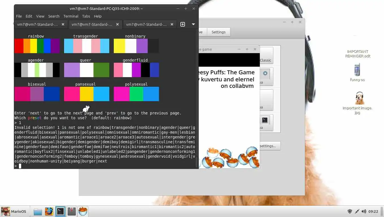Click the genderfluid flag preview
Image resolution: width=384 pixels, height=217 pixels.
pyautogui.click(x=136, y=70)
